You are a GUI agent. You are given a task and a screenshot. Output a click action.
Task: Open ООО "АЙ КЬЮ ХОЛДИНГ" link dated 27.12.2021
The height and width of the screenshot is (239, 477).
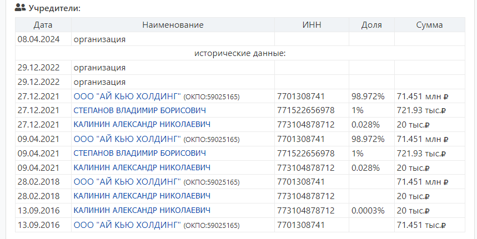click(x=127, y=96)
